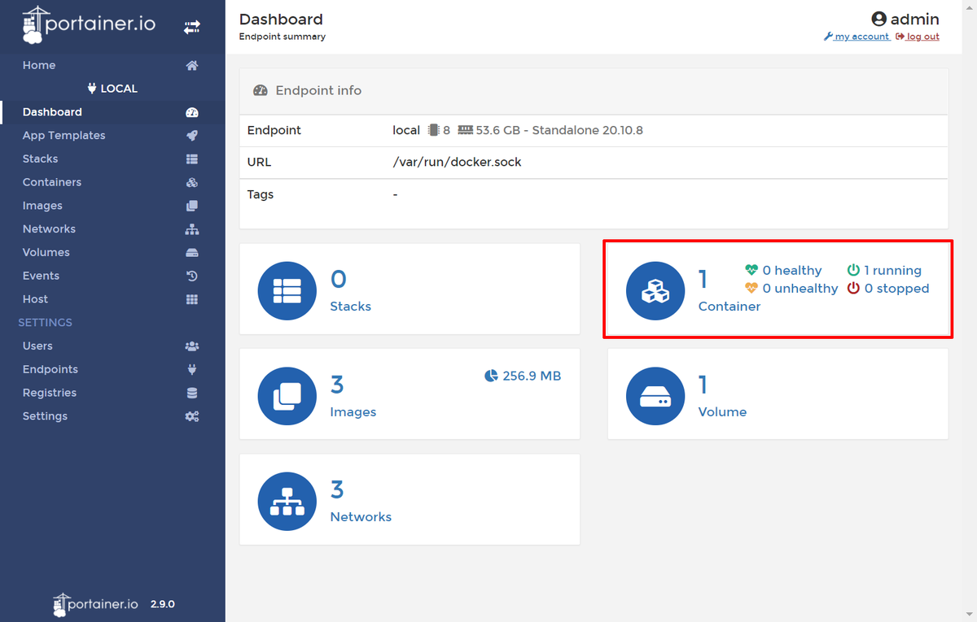The image size is (977, 622).
Task: Click the Users group icon
Action: [x=192, y=346]
